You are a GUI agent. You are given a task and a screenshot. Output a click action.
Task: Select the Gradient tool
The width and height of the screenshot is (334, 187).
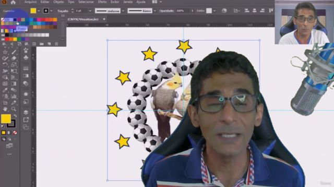[x=14, y=84]
